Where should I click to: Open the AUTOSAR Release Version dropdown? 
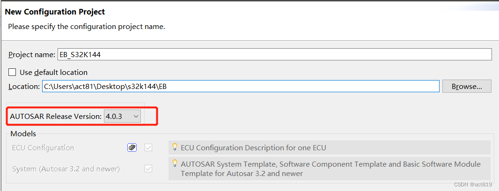click(122, 116)
